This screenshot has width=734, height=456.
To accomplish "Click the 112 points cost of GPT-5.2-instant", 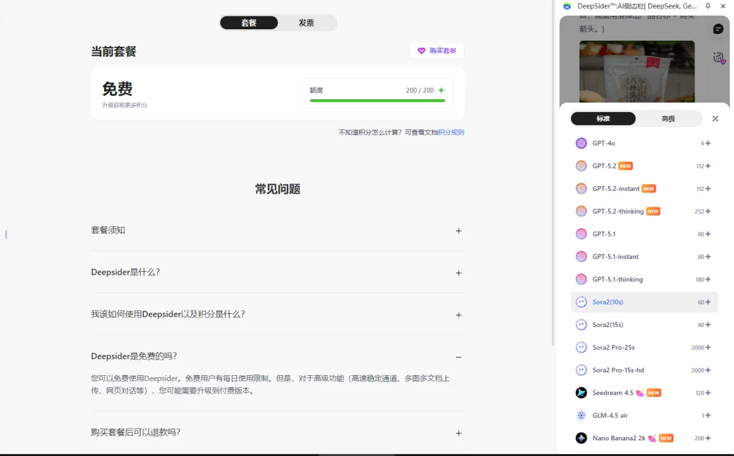I will coord(703,189).
